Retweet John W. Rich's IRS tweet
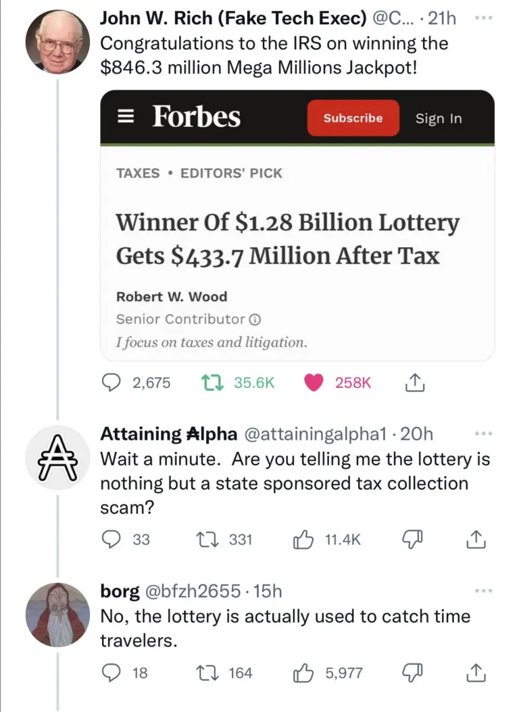The image size is (519, 712). click(212, 382)
